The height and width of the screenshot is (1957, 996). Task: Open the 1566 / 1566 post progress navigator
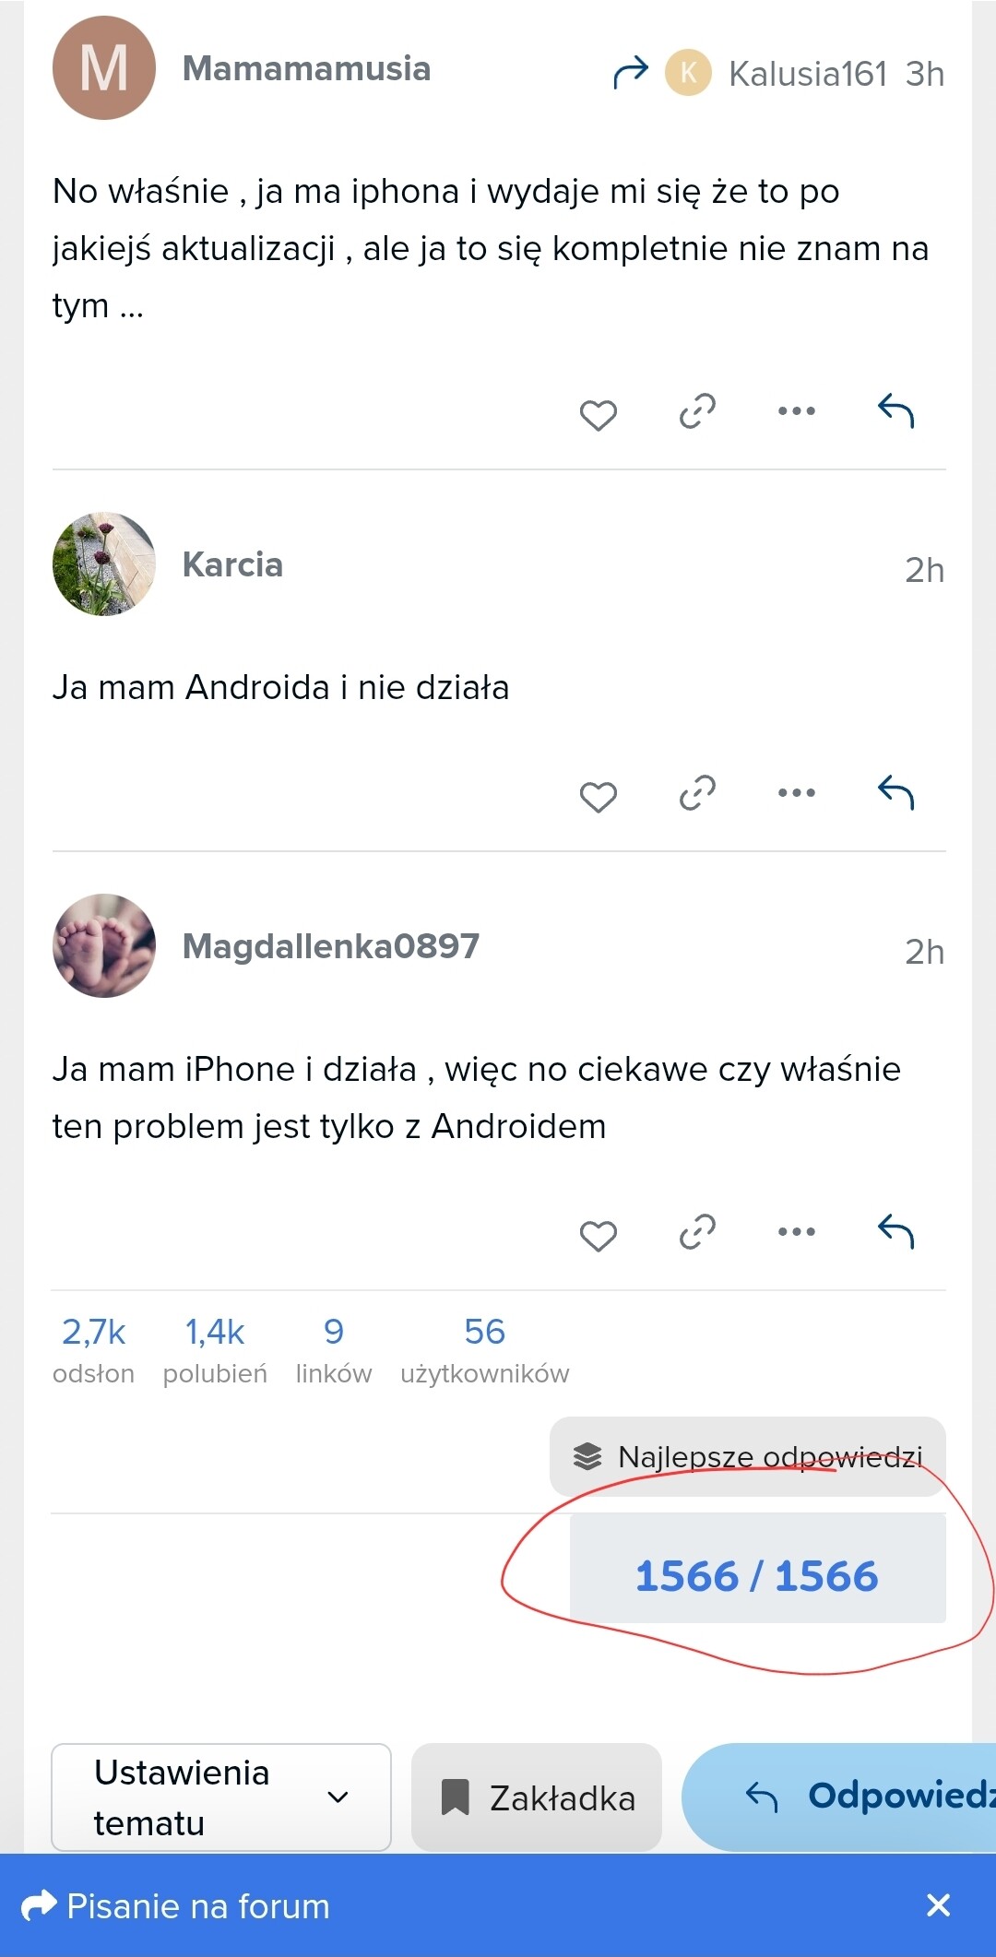tap(757, 1576)
